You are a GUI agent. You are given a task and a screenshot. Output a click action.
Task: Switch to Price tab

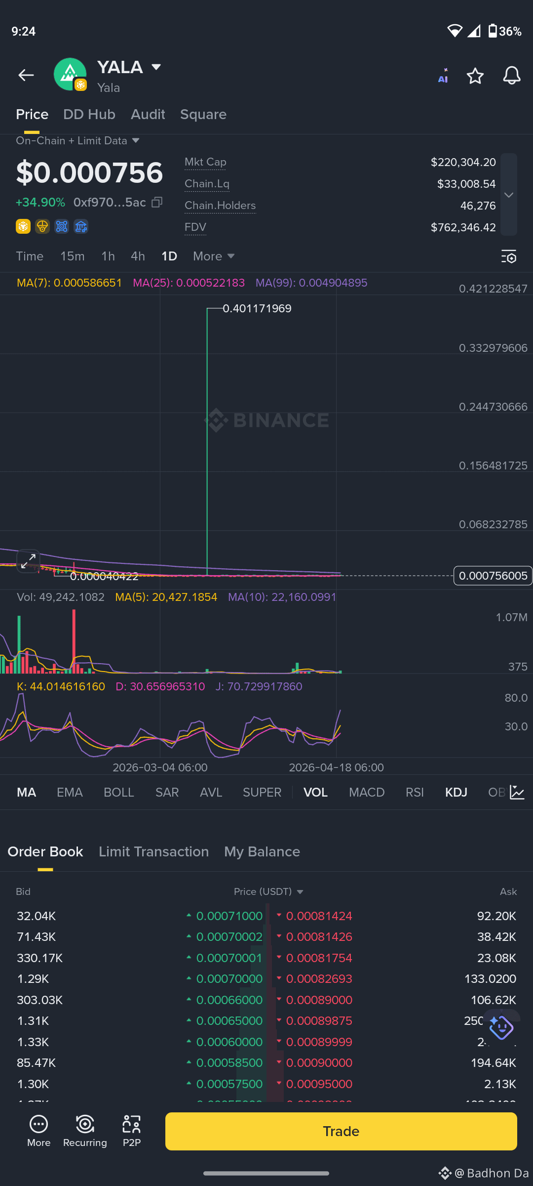(32, 115)
